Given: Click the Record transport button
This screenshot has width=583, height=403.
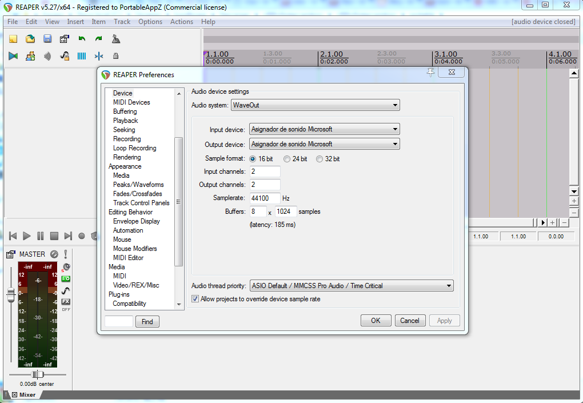Looking at the screenshot, I should [x=81, y=236].
